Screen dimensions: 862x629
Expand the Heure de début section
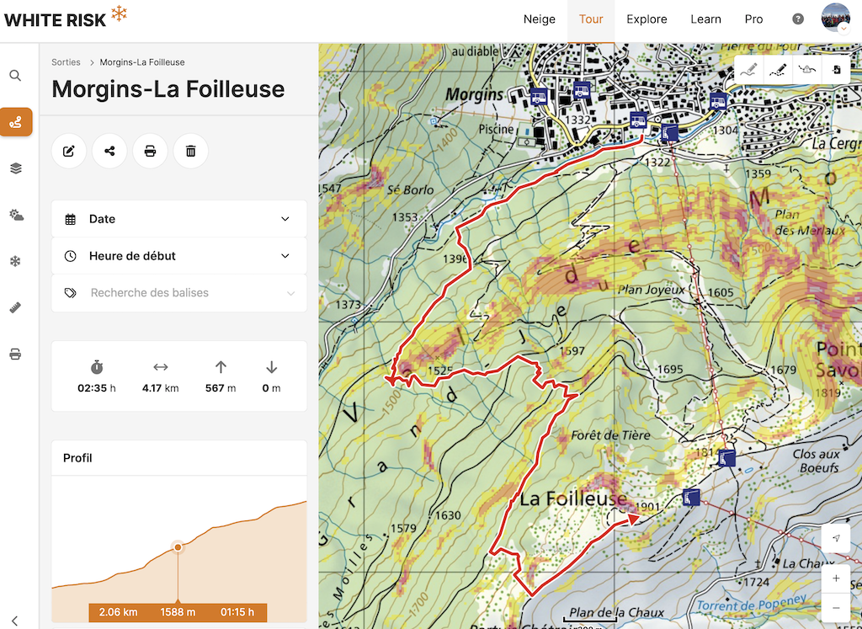pyautogui.click(x=178, y=256)
